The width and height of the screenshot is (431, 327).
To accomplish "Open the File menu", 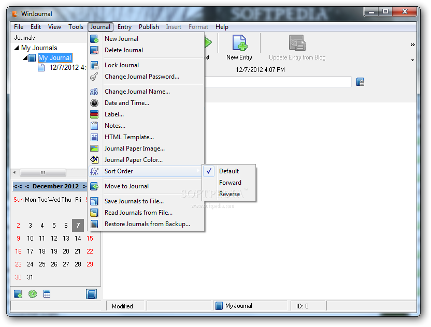I will [19, 27].
